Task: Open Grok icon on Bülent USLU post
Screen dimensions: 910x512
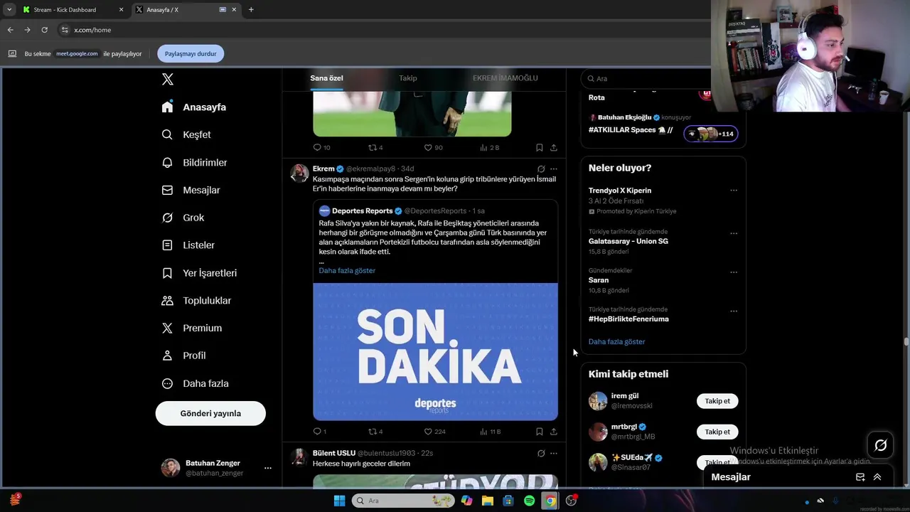Action: point(541,453)
